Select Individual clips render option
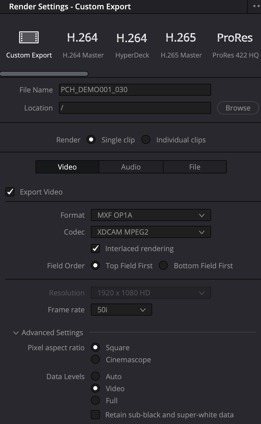Viewport: 261px width, 424px height. tap(146, 140)
